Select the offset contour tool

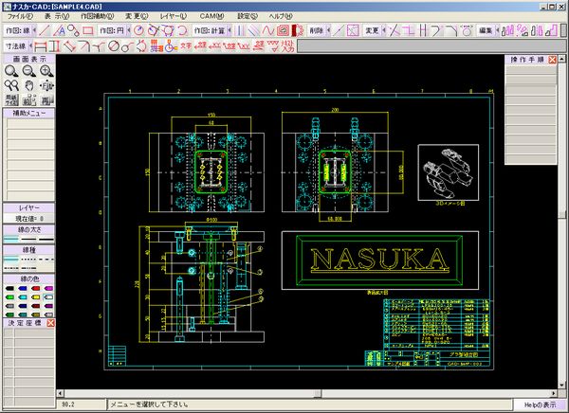coord(283,30)
